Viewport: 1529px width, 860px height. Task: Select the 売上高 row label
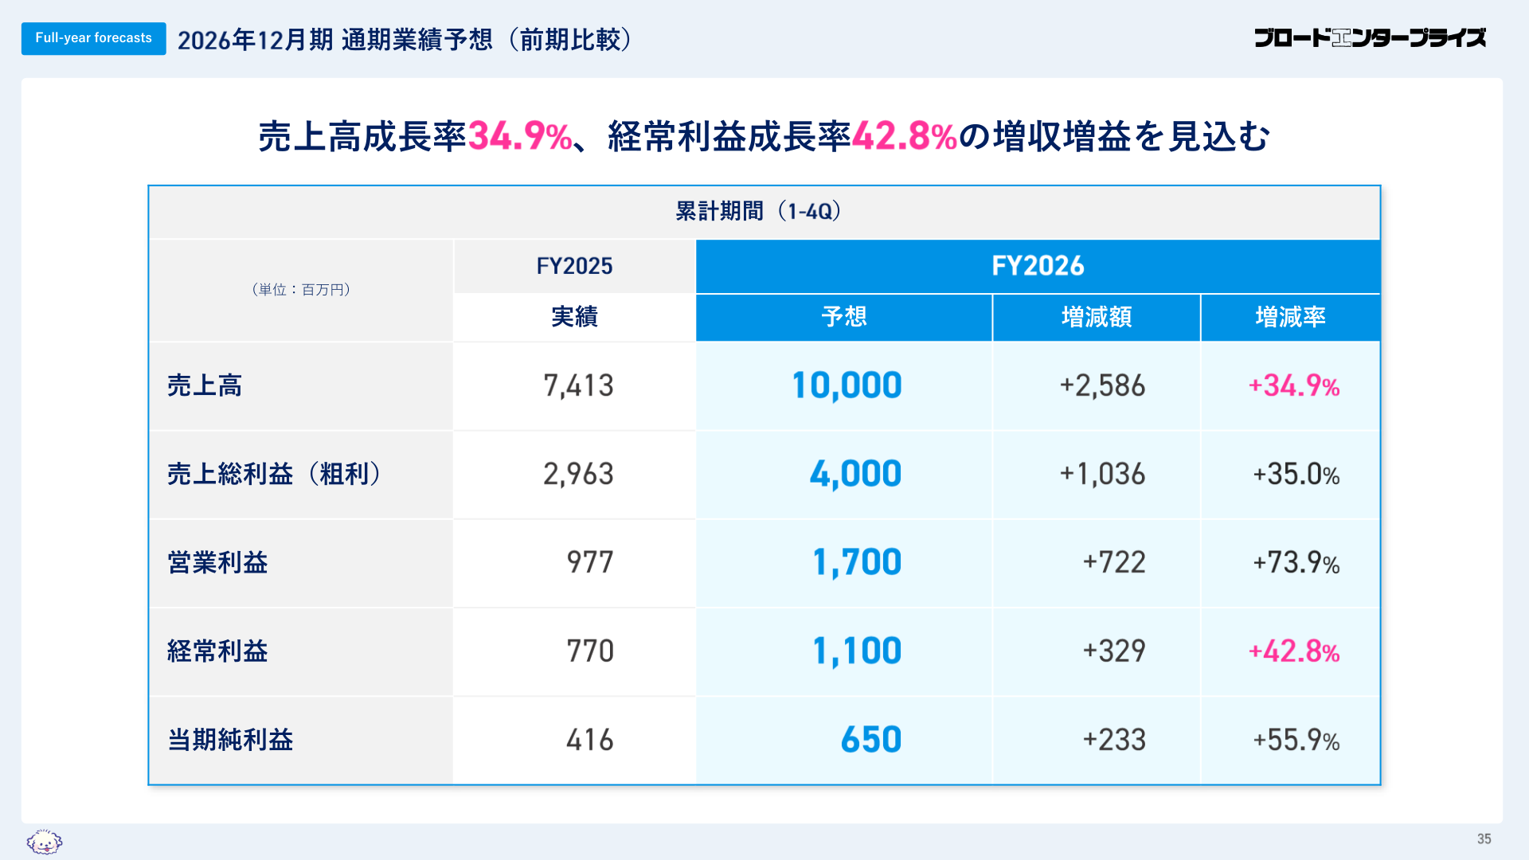(205, 386)
